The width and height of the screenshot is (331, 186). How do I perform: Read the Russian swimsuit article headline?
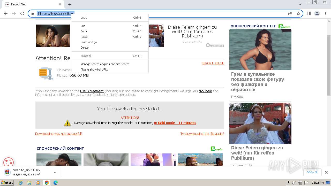258,82
